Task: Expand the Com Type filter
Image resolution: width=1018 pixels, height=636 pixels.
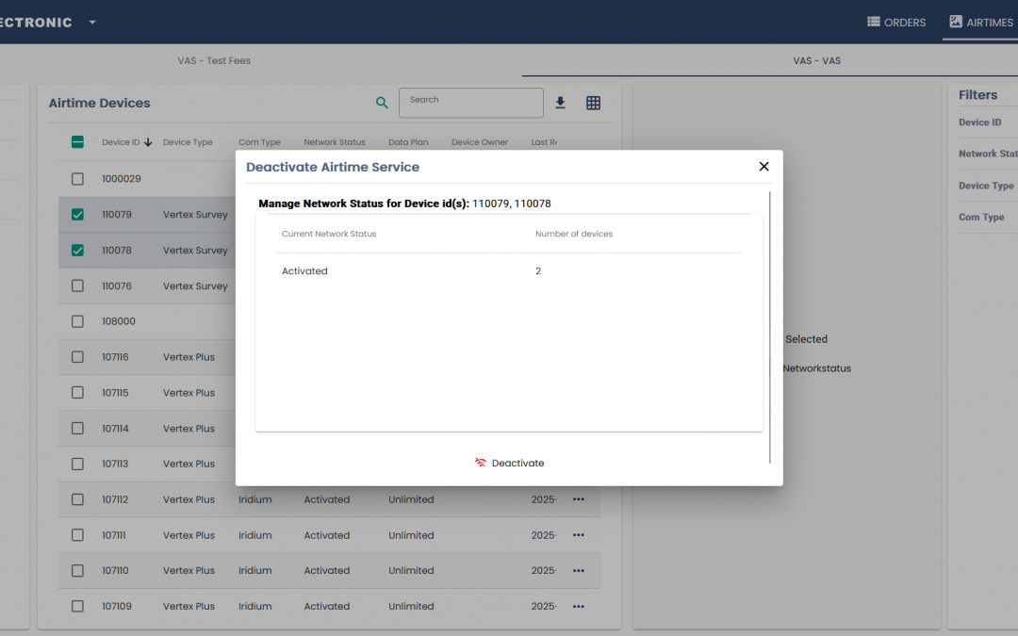Action: [981, 218]
